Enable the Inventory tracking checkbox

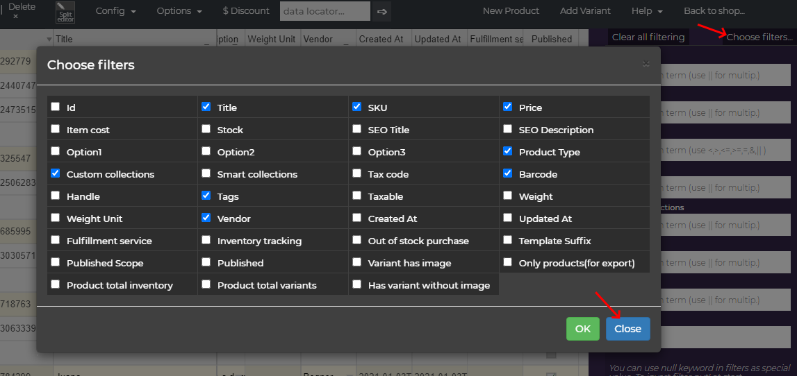[206, 240]
